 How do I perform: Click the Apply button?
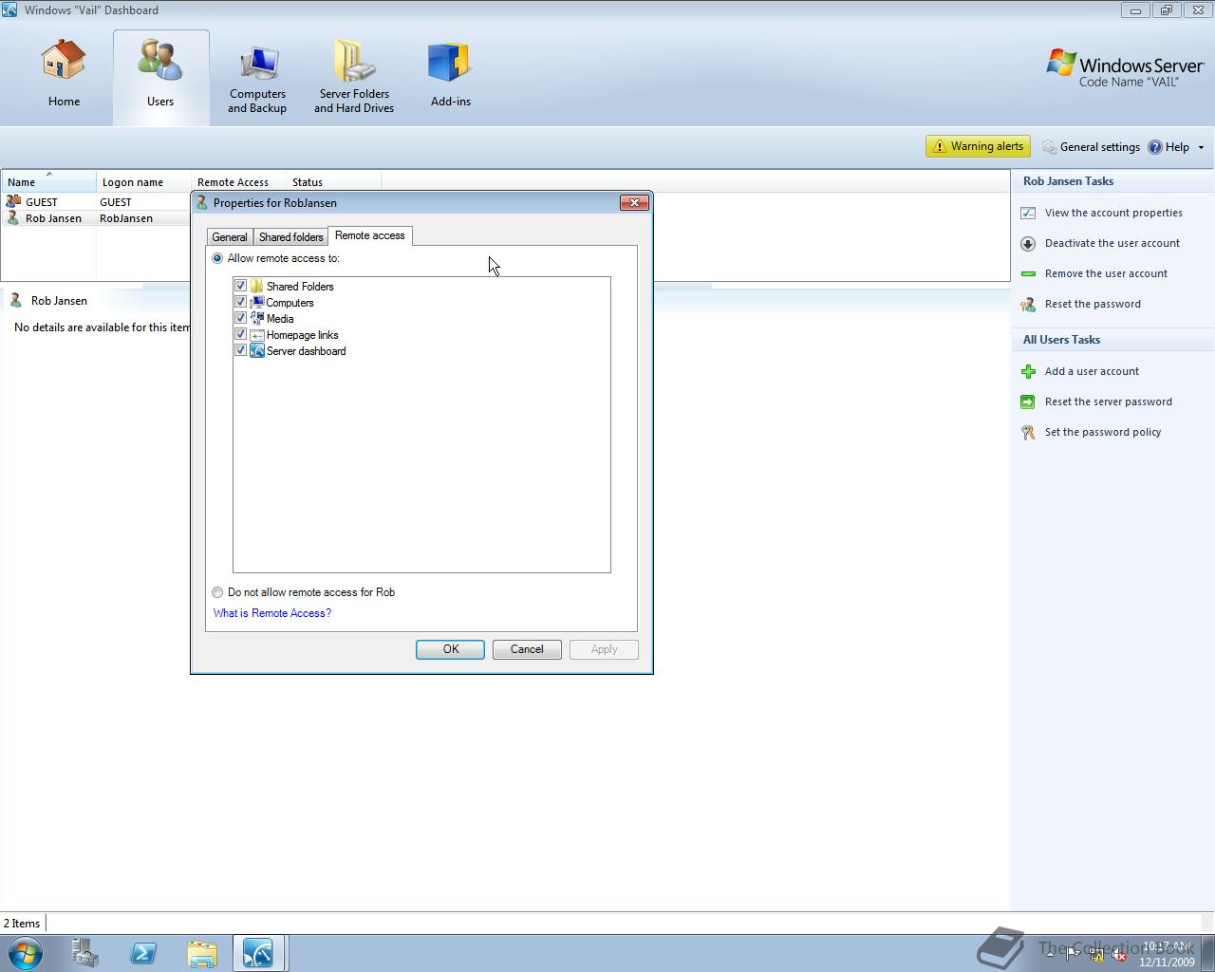point(604,649)
